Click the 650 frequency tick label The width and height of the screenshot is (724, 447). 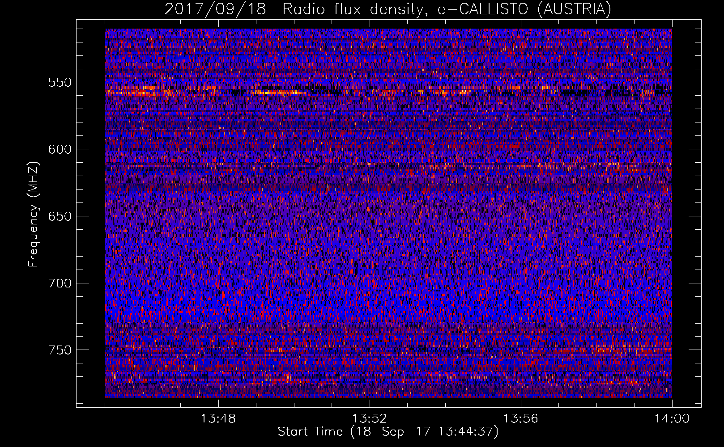pyautogui.click(x=60, y=216)
